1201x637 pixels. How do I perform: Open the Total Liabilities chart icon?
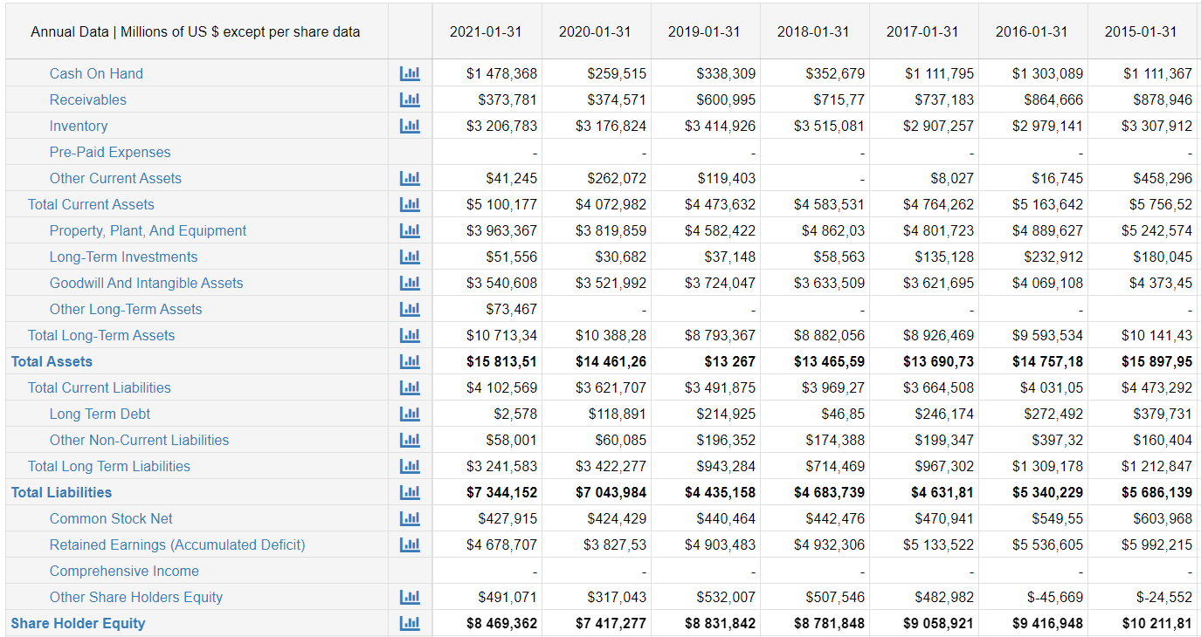pos(411,492)
